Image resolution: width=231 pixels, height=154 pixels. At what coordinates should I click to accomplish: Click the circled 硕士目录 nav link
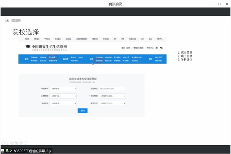pos(99,60)
